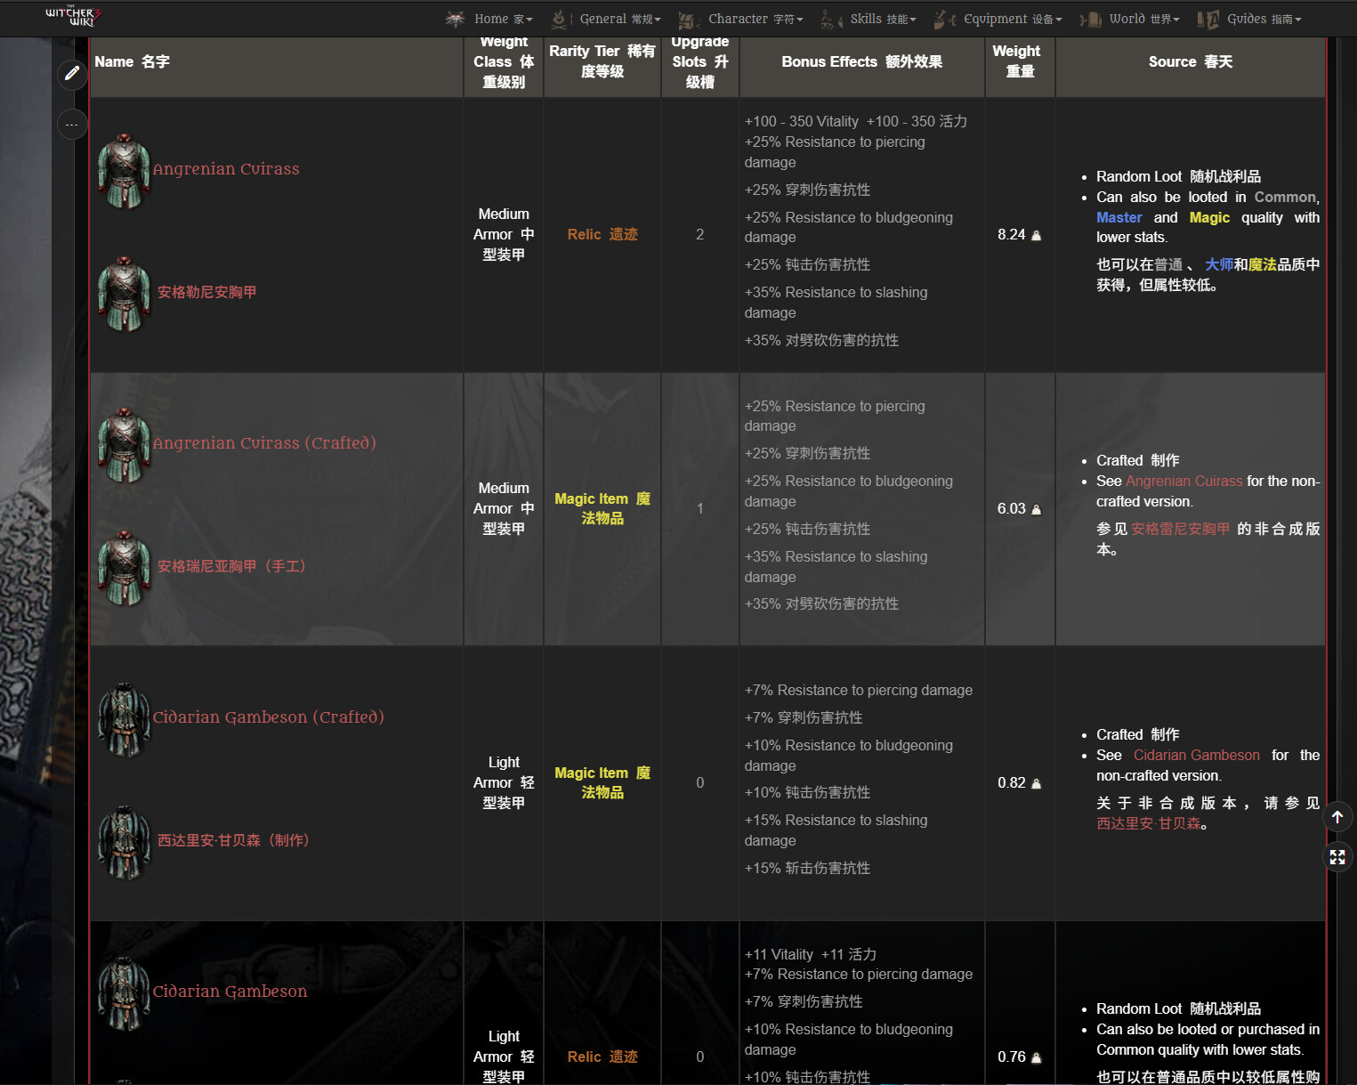Open the 安格瑞尼亚胸甲（手工）link
The height and width of the screenshot is (1085, 1357).
(231, 566)
